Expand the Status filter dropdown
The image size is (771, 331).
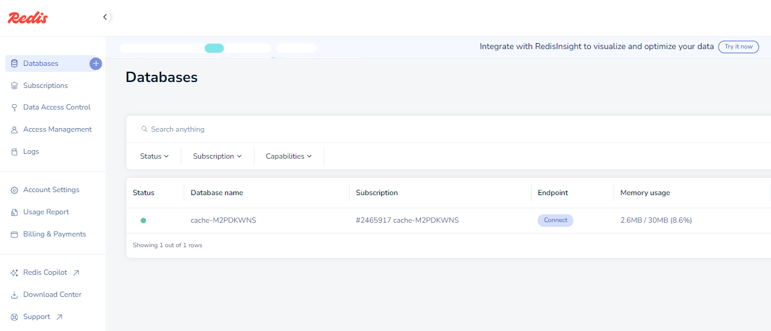154,156
